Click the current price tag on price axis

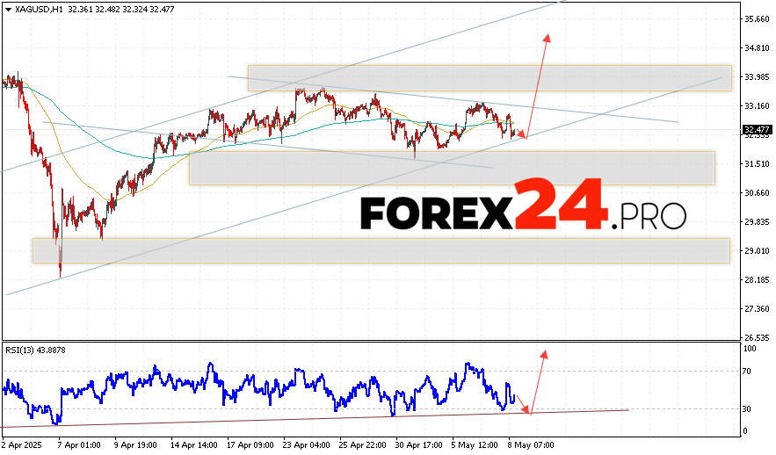pos(757,130)
